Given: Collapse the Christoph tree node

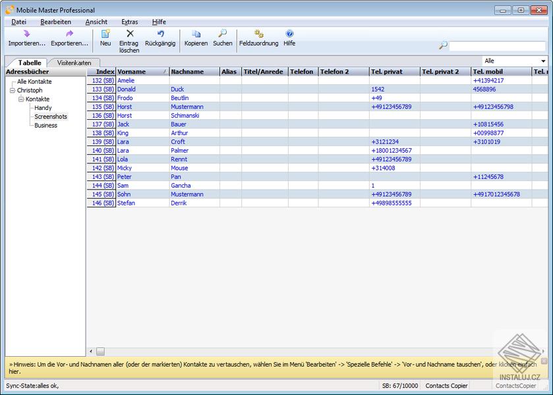Looking at the screenshot, I should (12, 91).
